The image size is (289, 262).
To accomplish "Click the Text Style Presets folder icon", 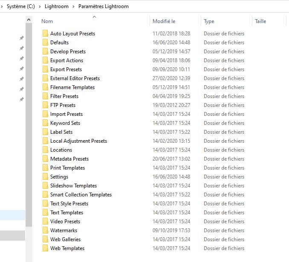I will 45,203.
